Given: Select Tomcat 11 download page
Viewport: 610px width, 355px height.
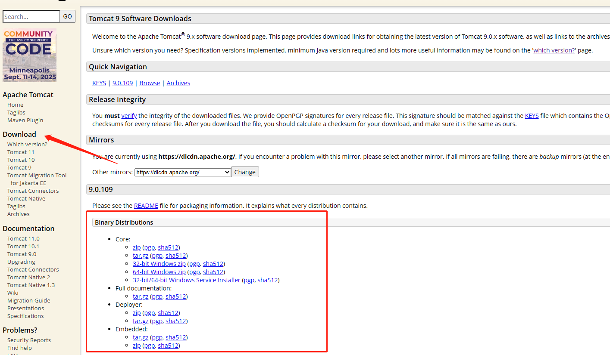Looking at the screenshot, I should coord(21,152).
